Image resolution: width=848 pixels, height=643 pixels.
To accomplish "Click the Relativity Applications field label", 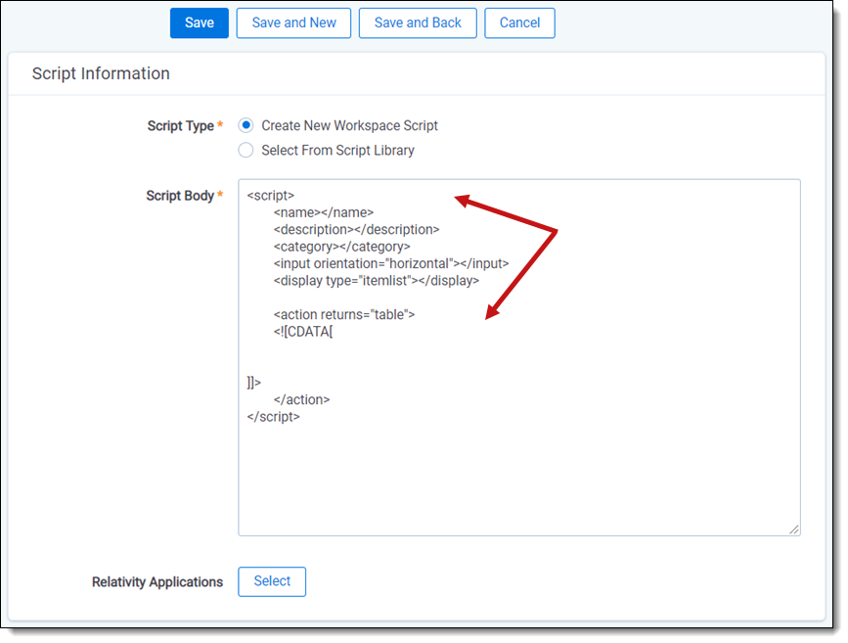I will click(x=157, y=582).
